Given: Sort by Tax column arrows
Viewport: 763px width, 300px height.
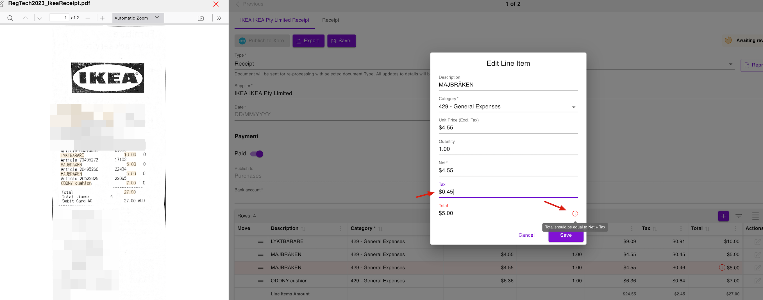Looking at the screenshot, I should coord(655,229).
